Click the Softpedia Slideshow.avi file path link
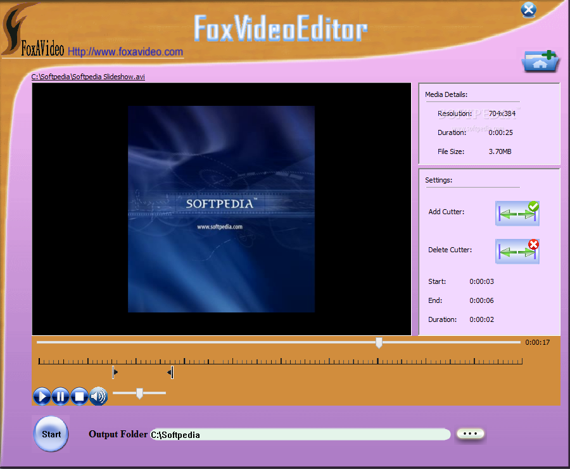This screenshot has width=570, height=469. point(88,77)
